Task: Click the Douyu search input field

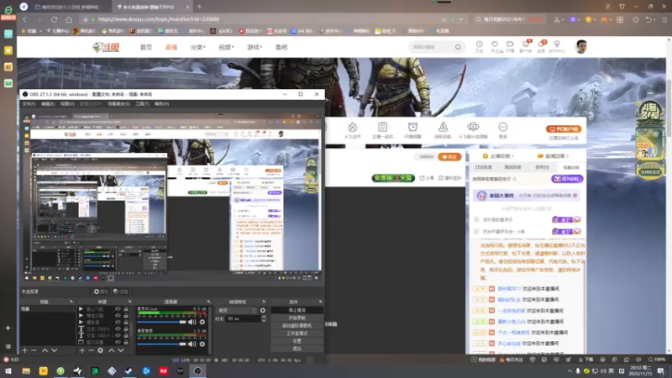Action: (x=431, y=47)
